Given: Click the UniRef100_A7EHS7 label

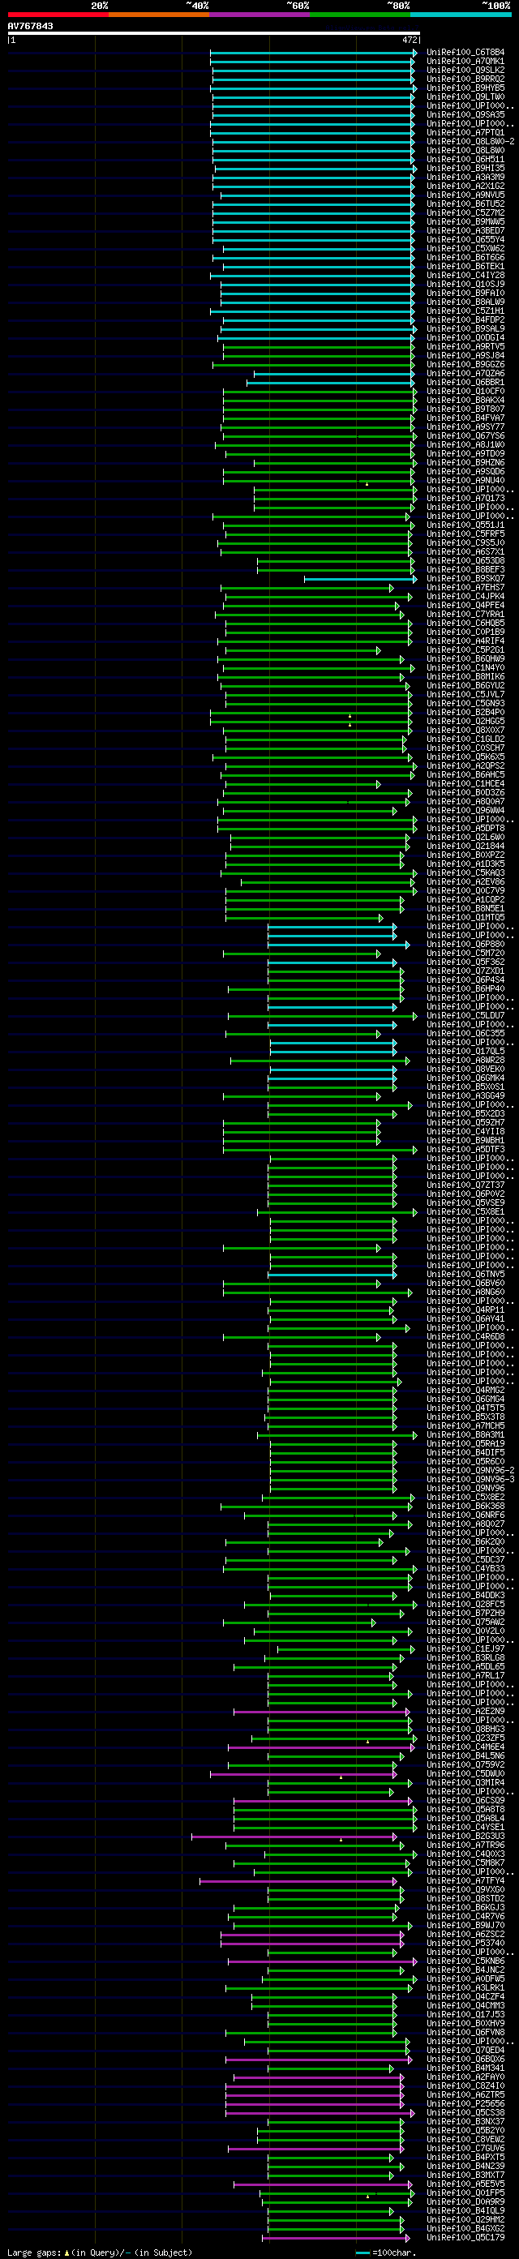Looking at the screenshot, I should [465, 588].
